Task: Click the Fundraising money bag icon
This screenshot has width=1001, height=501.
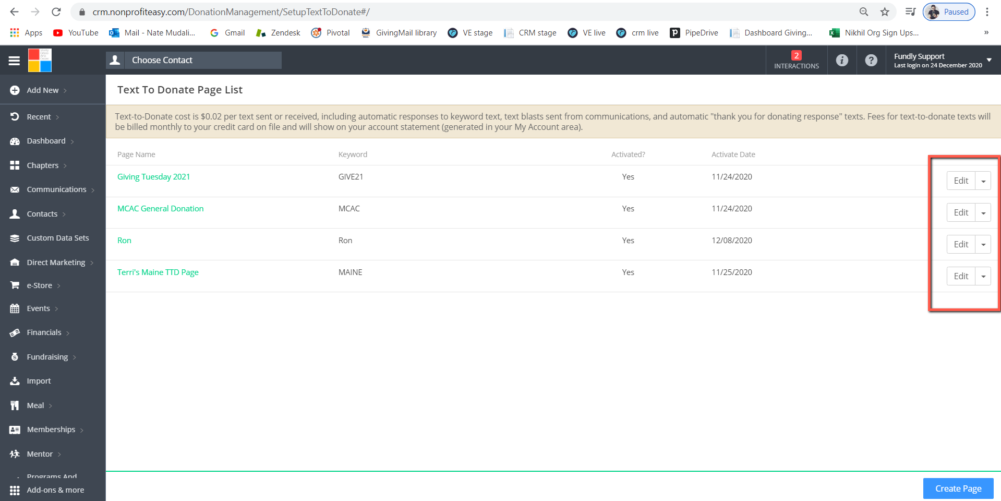Action: tap(15, 357)
